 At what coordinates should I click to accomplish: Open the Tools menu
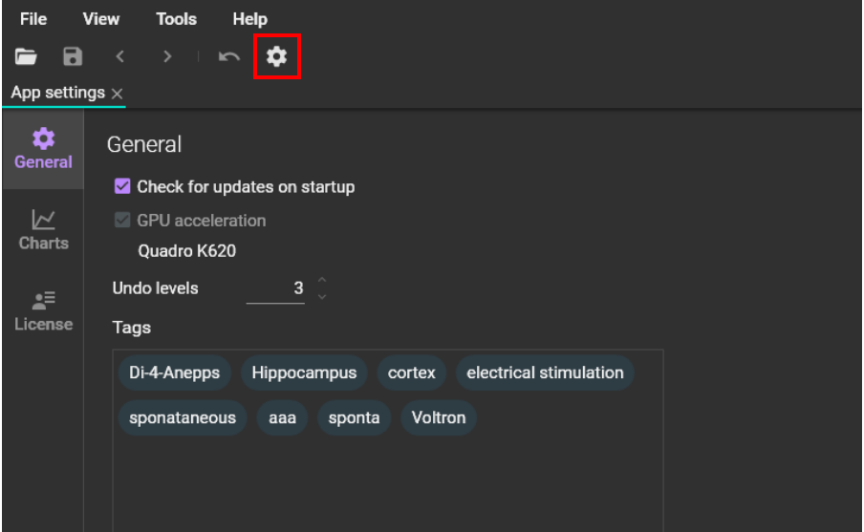point(176,19)
